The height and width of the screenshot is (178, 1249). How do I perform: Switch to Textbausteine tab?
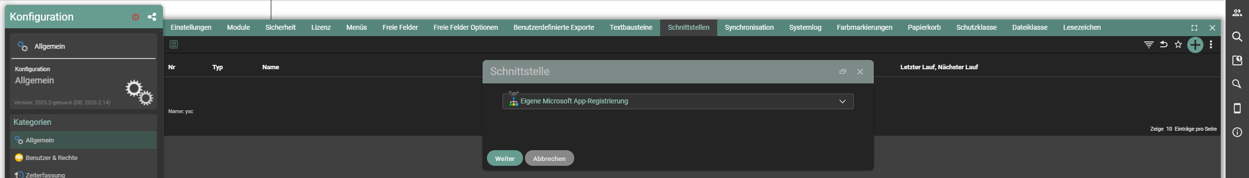click(x=630, y=28)
